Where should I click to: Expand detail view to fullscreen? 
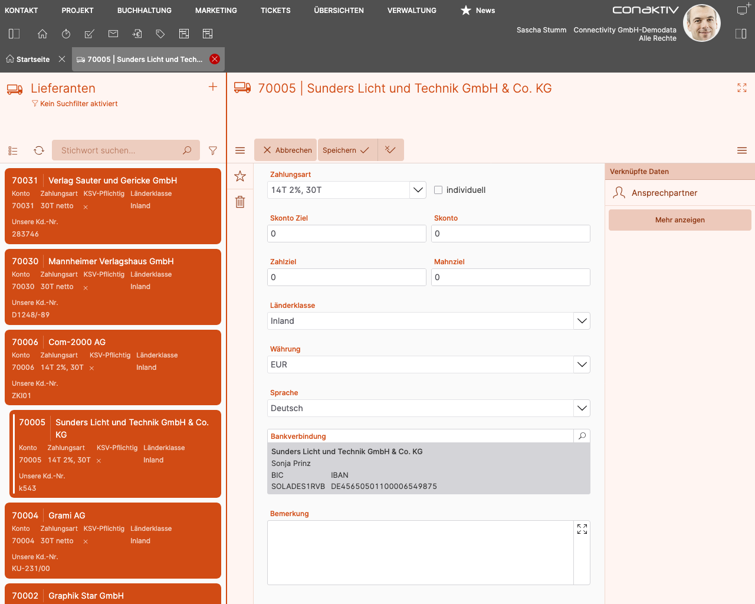[x=742, y=88]
